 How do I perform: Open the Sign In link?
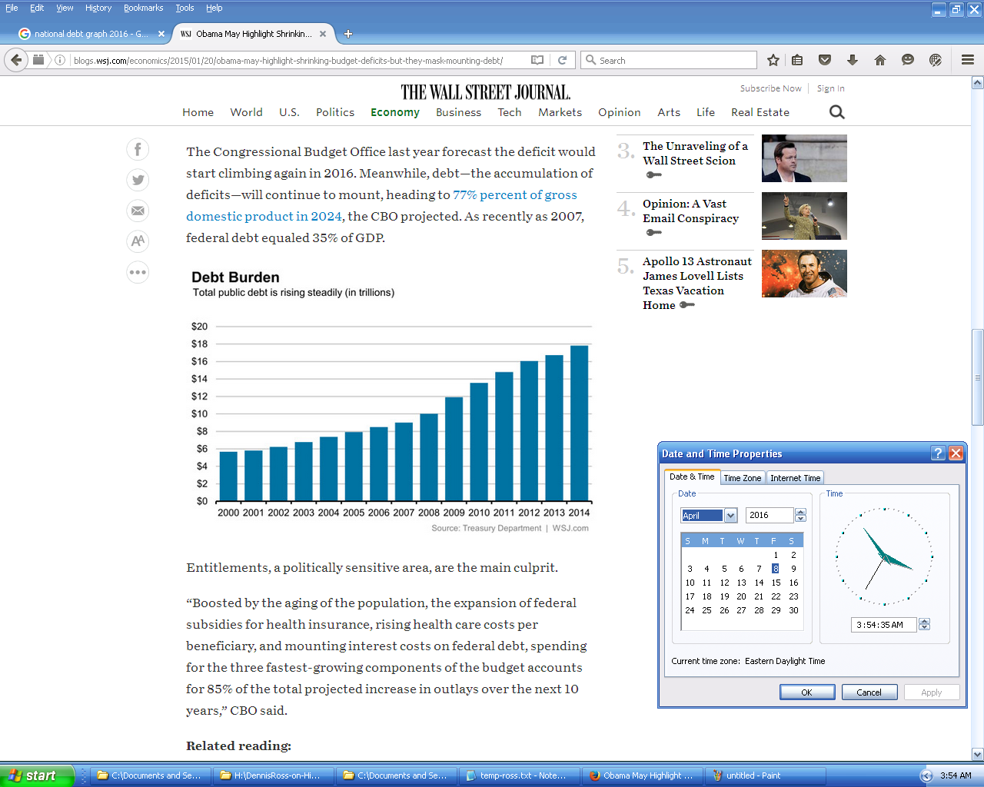coord(830,88)
